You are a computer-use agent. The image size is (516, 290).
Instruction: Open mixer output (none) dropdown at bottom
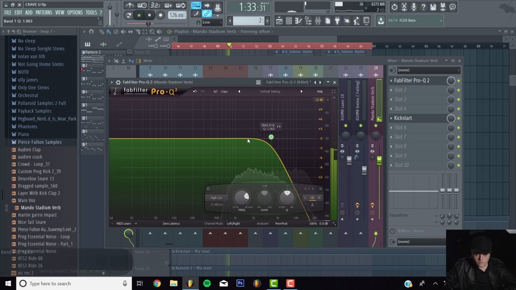point(421,242)
